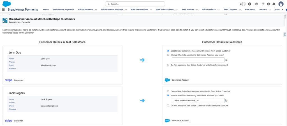Click the John Doe card heading
The height and width of the screenshot is (126, 287).
[15, 52]
